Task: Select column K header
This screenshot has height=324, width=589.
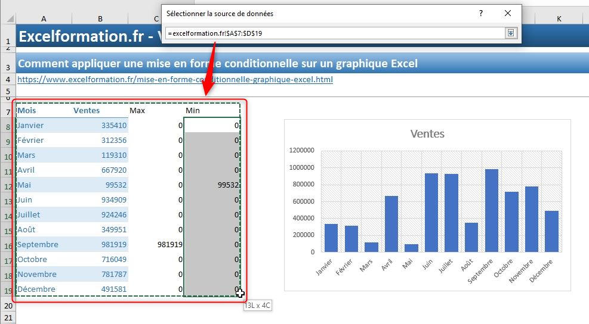Action: (x=559, y=18)
